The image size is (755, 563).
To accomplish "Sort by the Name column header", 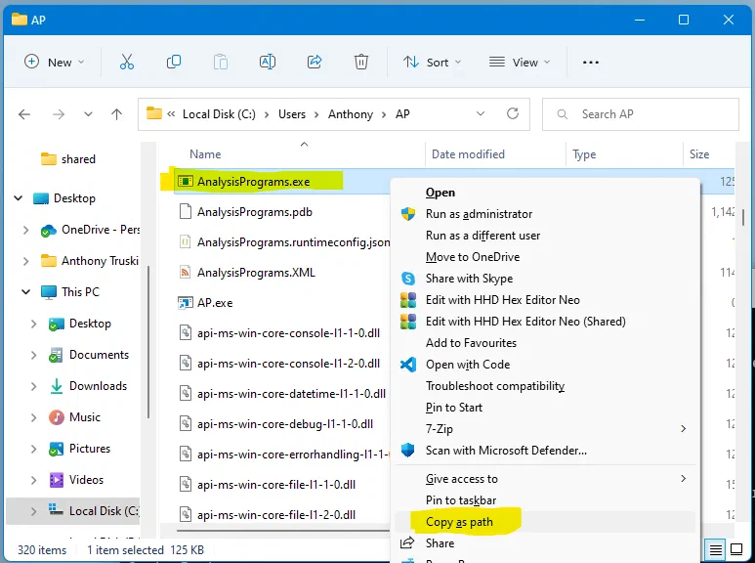I will click(x=205, y=154).
